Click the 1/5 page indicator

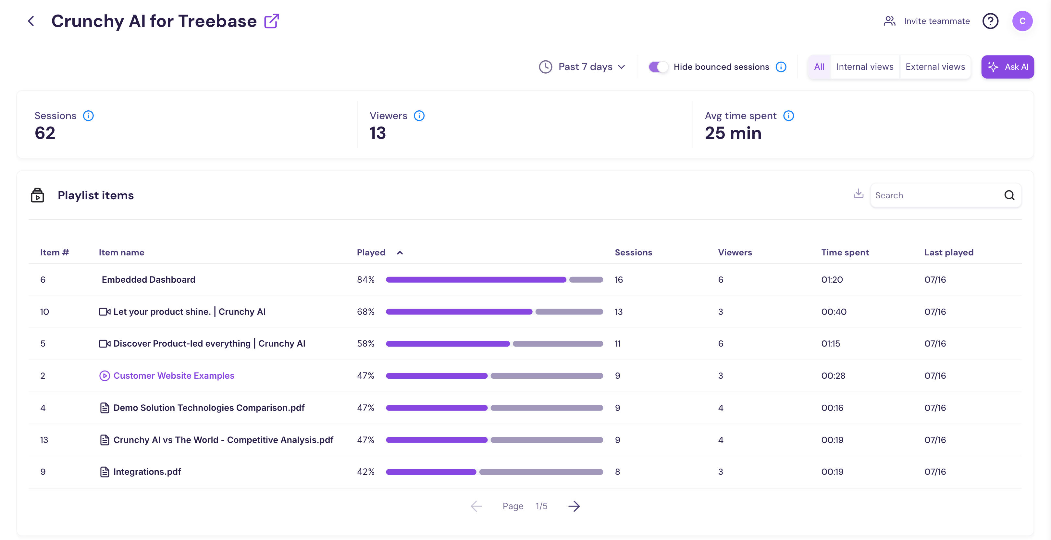541,507
